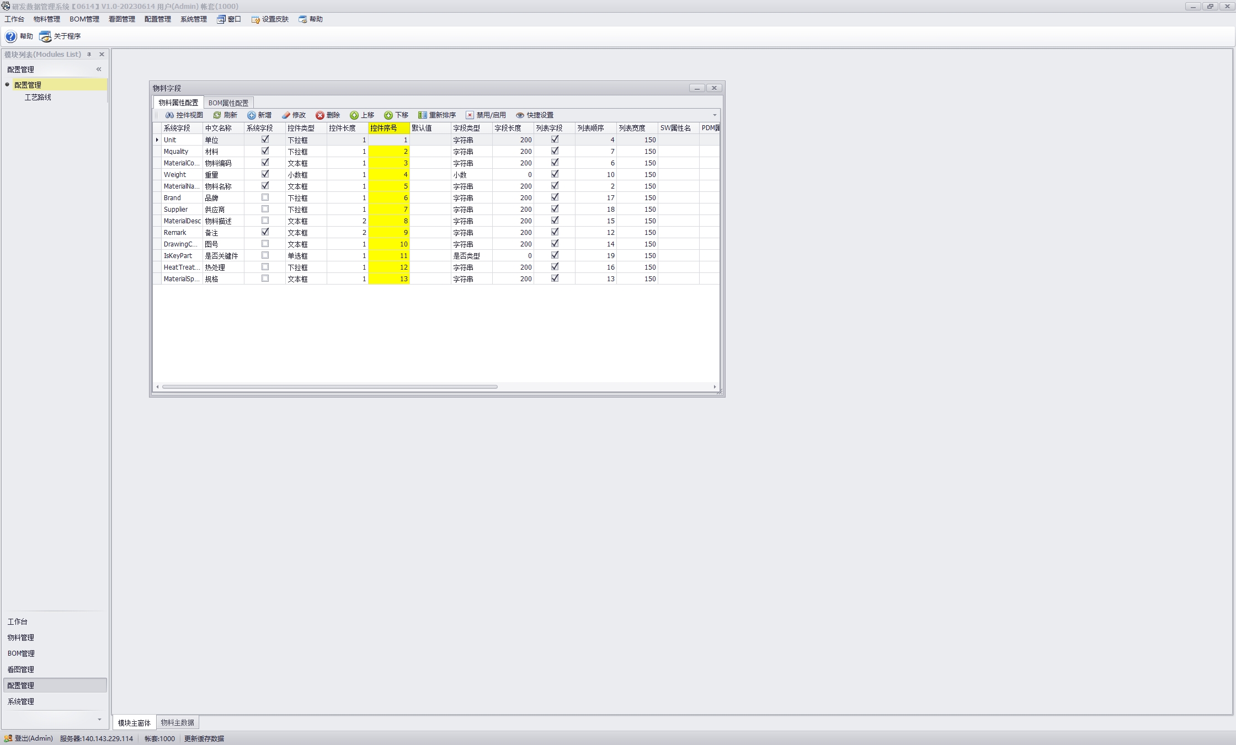Open 工艺路线 in the module tree
The width and height of the screenshot is (1236, 745).
pos(38,97)
